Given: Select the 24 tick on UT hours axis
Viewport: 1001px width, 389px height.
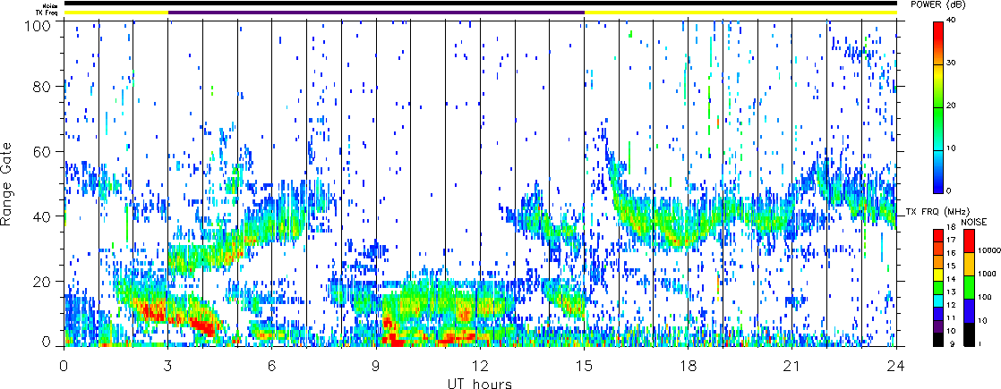Looking at the screenshot, I should pos(896,366).
